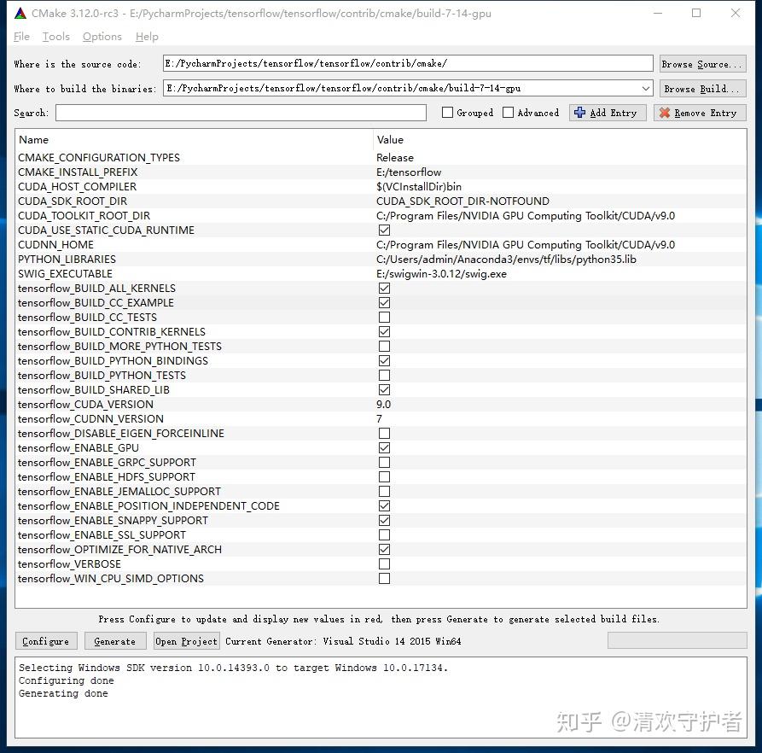Open the File menu
762x753 pixels.
pyautogui.click(x=21, y=37)
